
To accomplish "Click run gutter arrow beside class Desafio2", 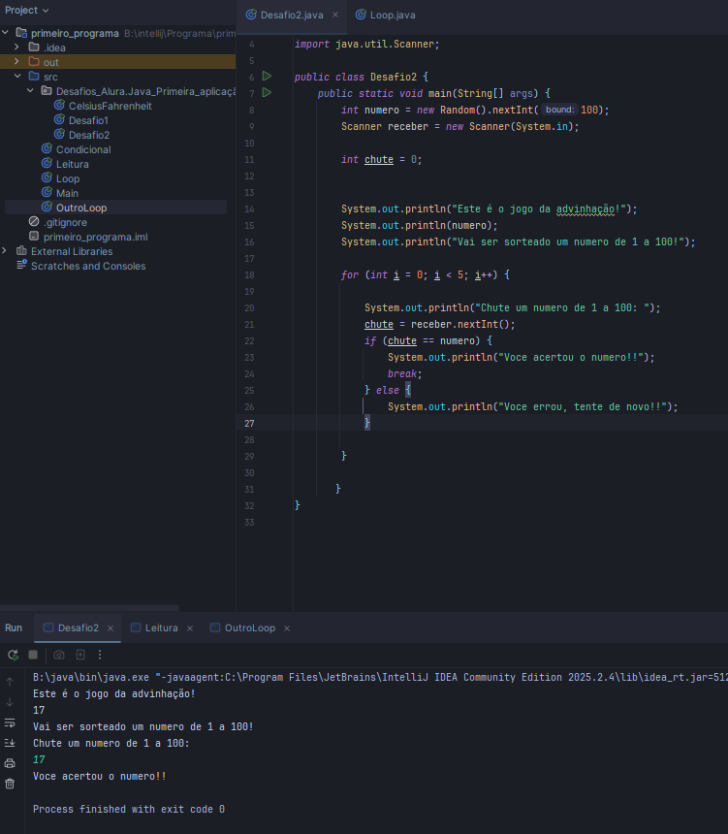I will pyautogui.click(x=267, y=77).
